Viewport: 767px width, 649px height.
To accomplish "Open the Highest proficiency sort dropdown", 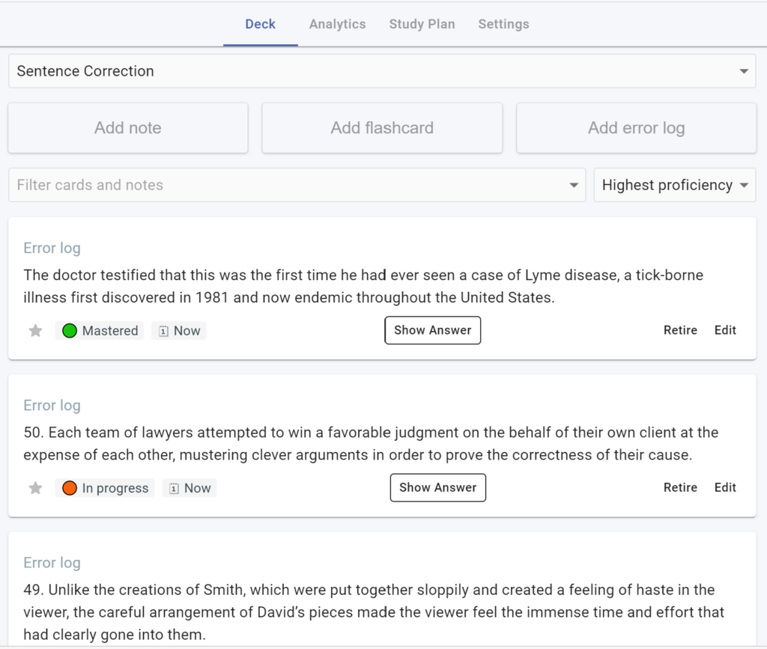I will coord(675,185).
